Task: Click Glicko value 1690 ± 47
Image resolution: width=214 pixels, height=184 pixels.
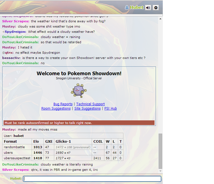Action: pos(63,153)
